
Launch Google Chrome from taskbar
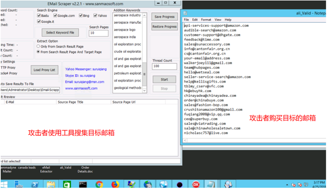[99, 184]
